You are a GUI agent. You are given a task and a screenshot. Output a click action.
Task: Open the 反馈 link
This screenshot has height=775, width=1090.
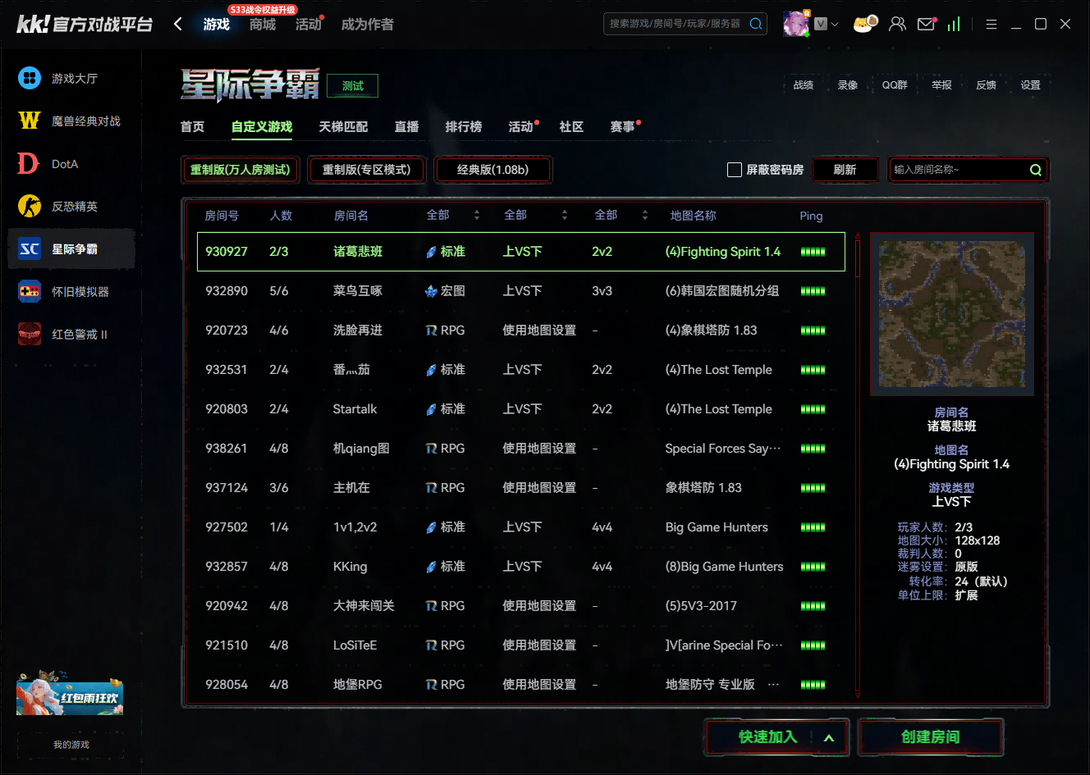(x=986, y=85)
